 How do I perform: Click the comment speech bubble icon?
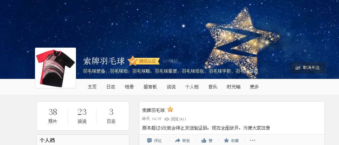(x=149, y=141)
